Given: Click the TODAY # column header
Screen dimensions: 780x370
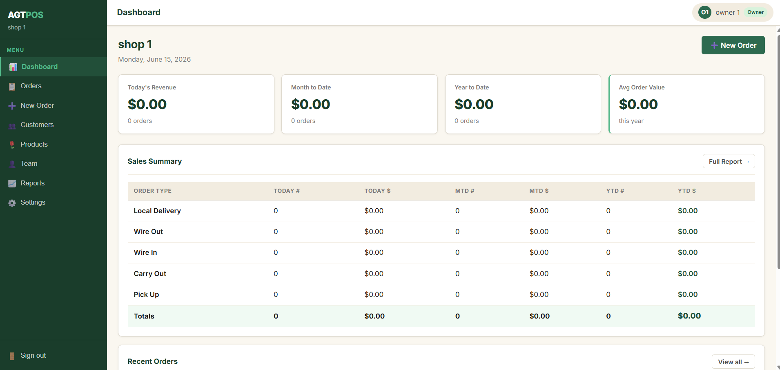Looking at the screenshot, I should (x=287, y=191).
